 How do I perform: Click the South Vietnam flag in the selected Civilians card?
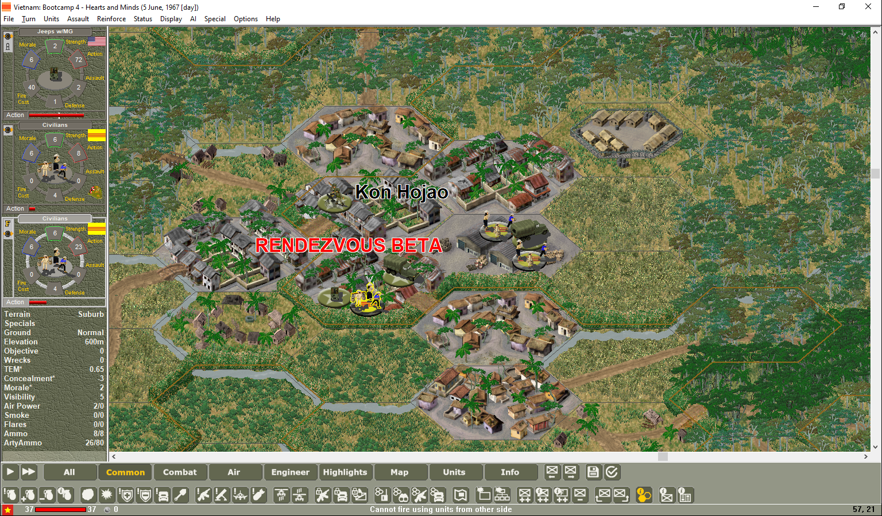click(x=96, y=228)
